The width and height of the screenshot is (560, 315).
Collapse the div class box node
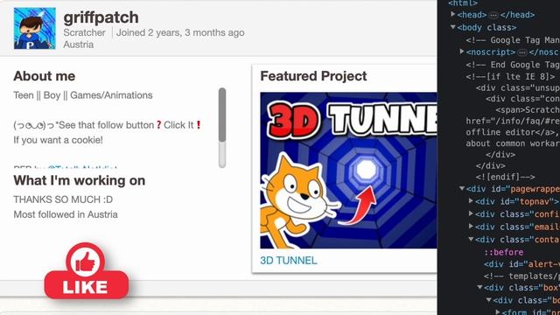[479, 287]
